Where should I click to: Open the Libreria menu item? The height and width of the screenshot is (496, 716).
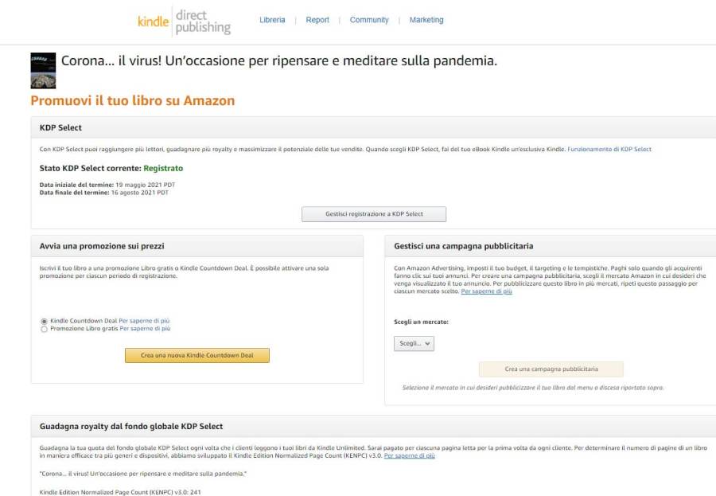[272, 20]
